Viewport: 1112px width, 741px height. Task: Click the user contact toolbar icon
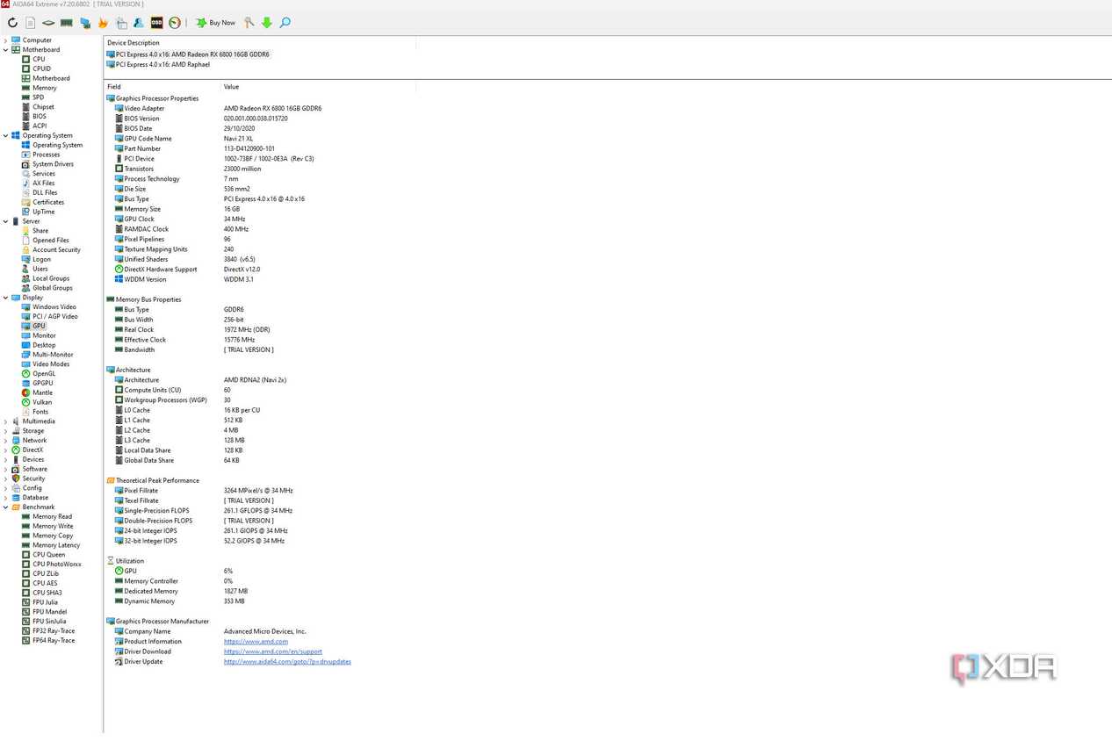coord(139,23)
